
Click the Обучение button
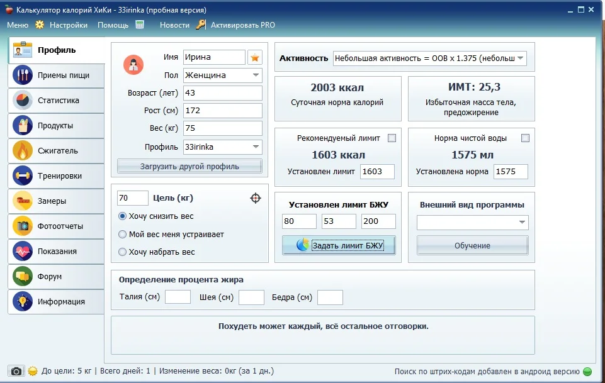473,245
